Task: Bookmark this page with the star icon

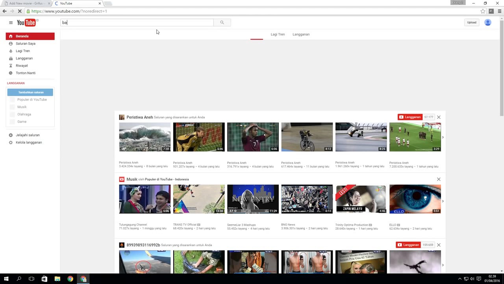Action: [x=483, y=11]
